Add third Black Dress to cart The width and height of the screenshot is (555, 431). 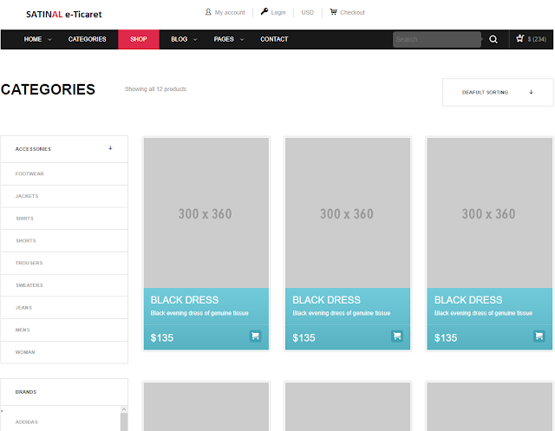pos(539,336)
